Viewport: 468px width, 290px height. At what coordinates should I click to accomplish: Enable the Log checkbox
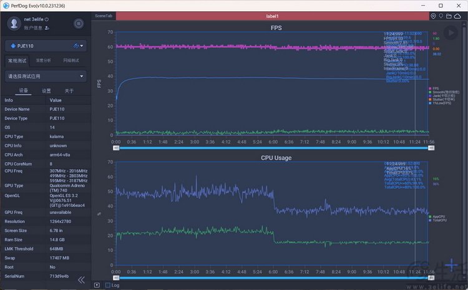click(x=107, y=285)
